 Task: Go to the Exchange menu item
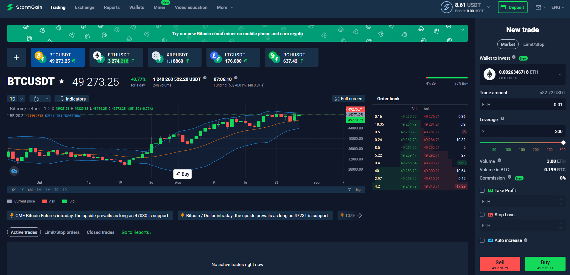click(85, 7)
